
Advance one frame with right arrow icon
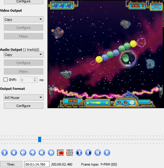tap(32, 153)
